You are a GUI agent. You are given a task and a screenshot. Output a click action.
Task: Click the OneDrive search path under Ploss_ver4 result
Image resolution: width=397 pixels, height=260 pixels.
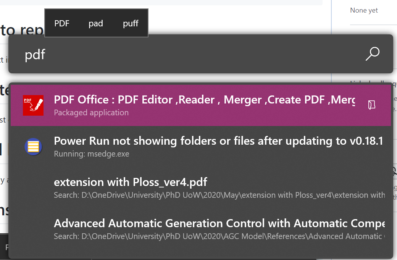point(191,195)
